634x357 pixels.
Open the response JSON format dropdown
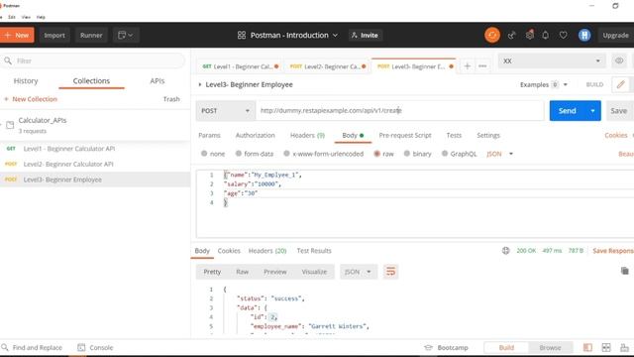(359, 272)
